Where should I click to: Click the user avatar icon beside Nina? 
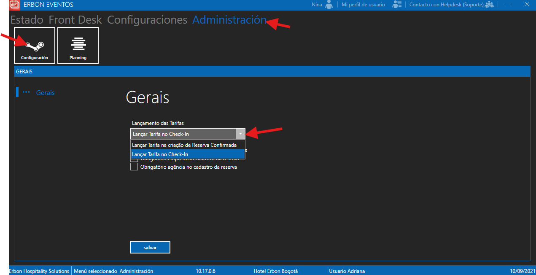pos(329,5)
